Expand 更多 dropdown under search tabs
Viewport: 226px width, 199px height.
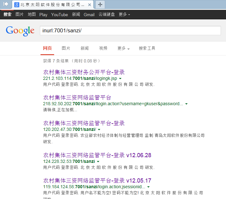pyautogui.click(x=123, y=48)
